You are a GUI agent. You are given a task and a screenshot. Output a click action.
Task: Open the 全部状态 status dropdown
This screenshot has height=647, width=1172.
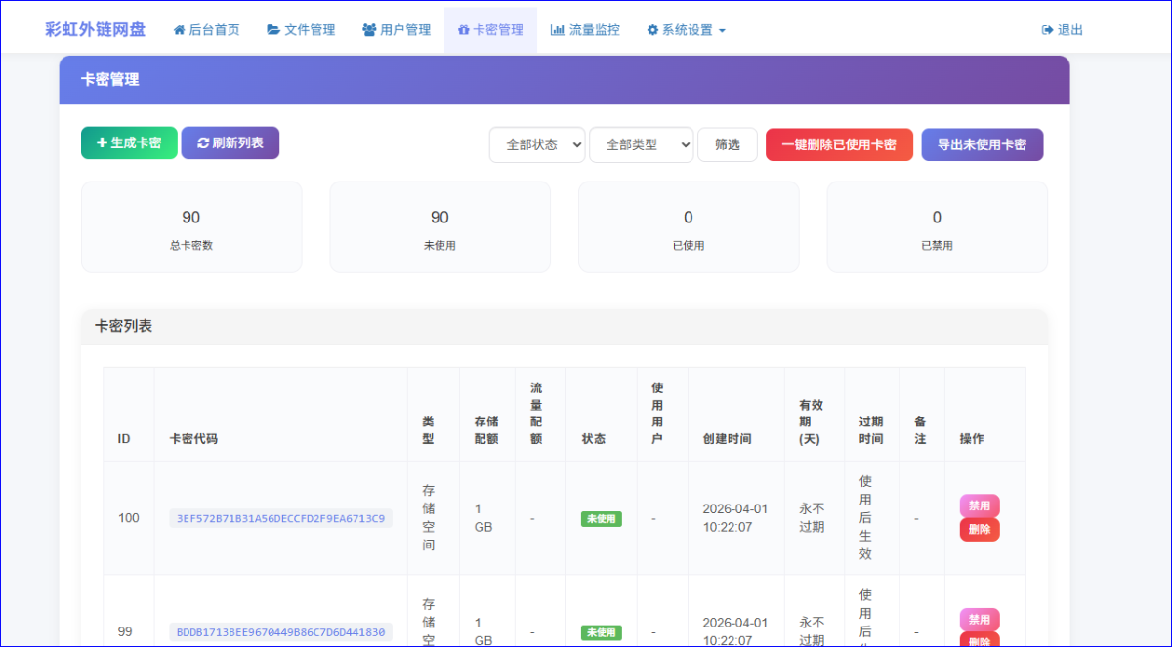click(x=537, y=144)
